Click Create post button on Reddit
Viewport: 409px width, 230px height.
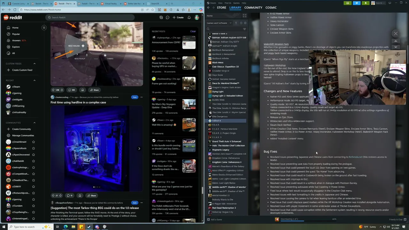tap(178, 18)
